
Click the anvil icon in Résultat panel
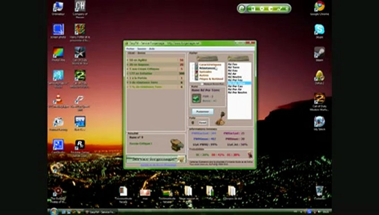177,145
